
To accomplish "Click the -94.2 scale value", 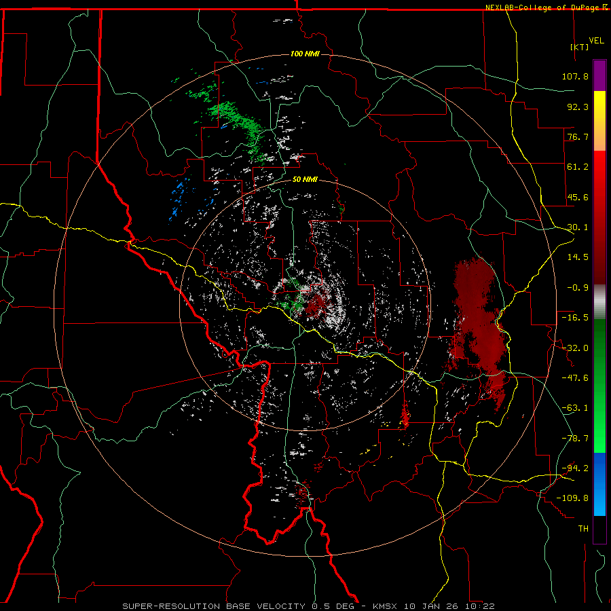I will 575,468.
